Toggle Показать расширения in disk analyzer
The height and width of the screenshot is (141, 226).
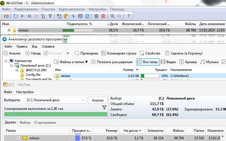click(x=112, y=62)
